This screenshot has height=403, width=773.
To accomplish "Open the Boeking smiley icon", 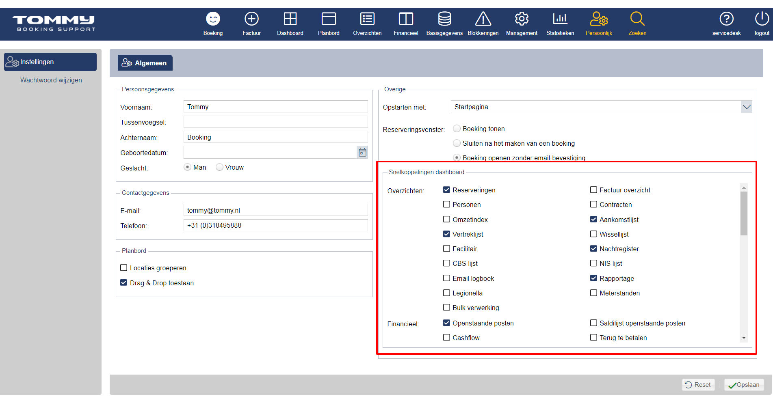I will coord(213,19).
